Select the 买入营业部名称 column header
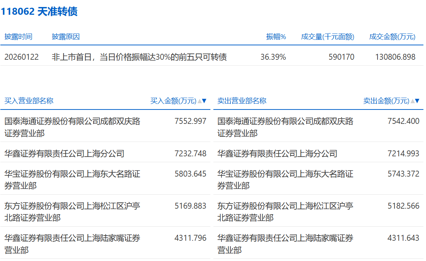 click(29, 101)
